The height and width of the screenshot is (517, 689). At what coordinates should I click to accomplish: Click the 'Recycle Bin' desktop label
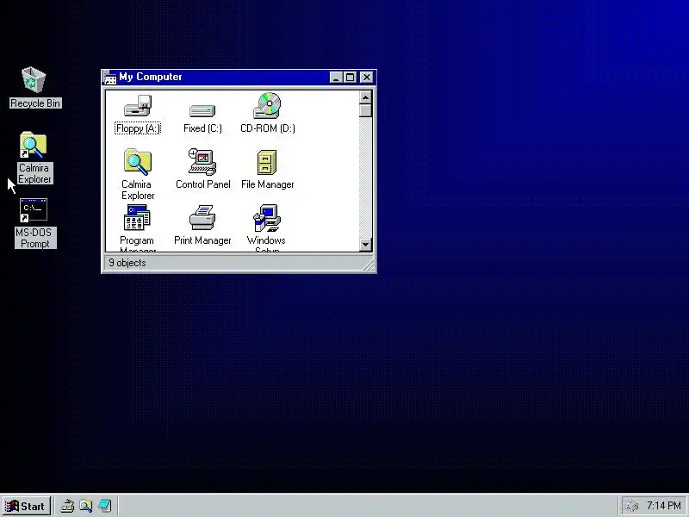click(35, 103)
